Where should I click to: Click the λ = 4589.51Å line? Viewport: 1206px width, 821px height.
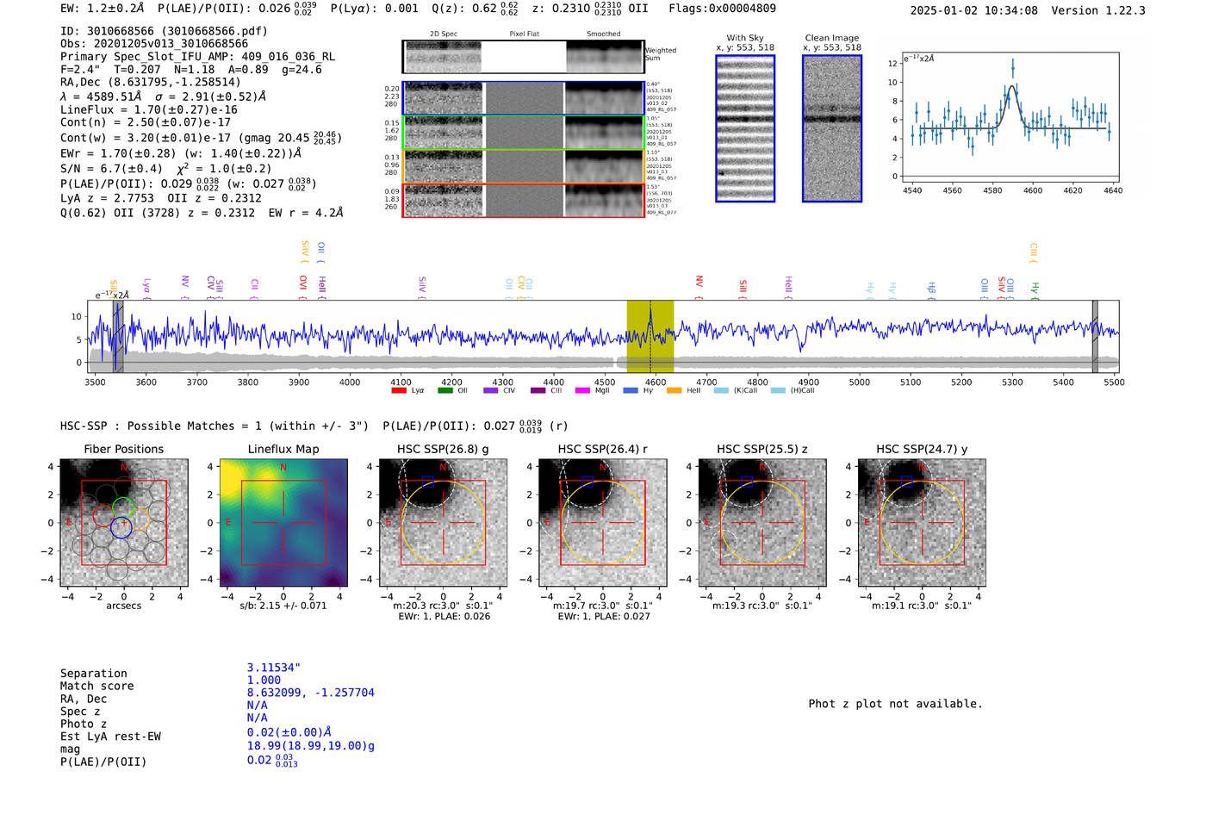point(163,96)
